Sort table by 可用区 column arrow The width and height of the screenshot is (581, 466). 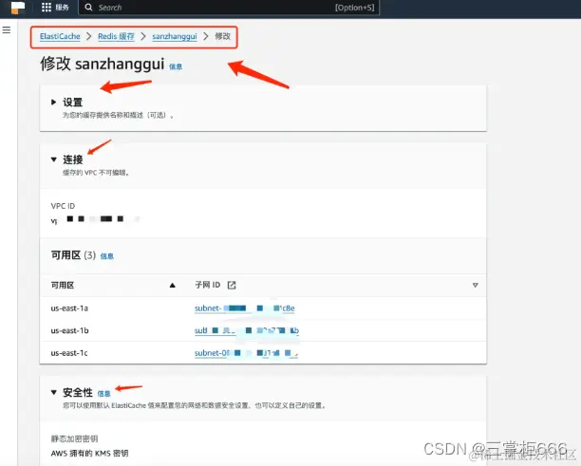(172, 286)
